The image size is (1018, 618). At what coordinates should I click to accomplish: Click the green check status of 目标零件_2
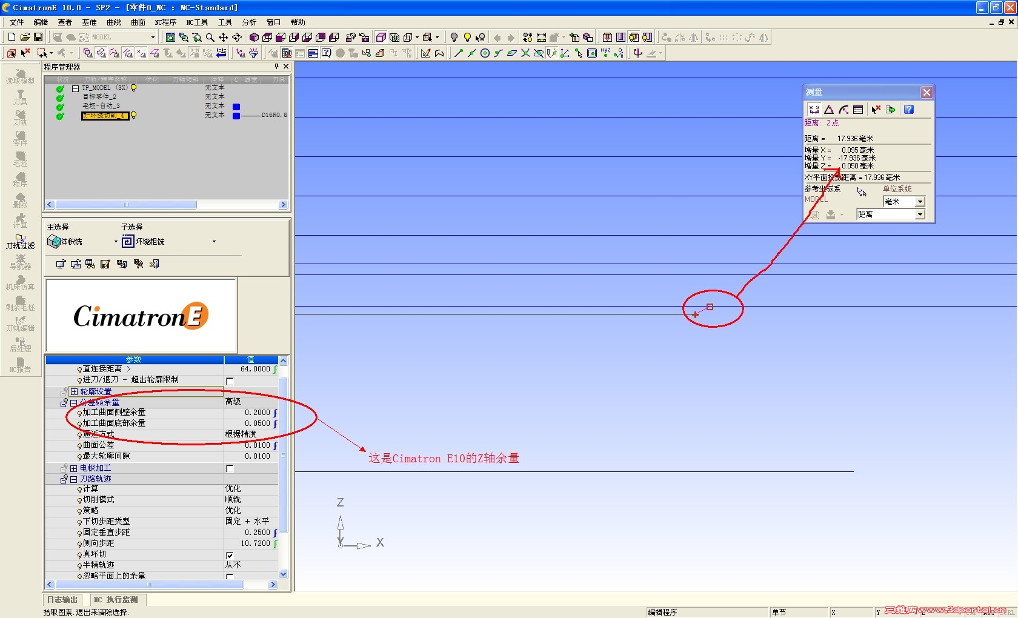[x=60, y=98]
